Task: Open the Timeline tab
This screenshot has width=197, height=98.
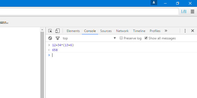Action: tap(139, 31)
